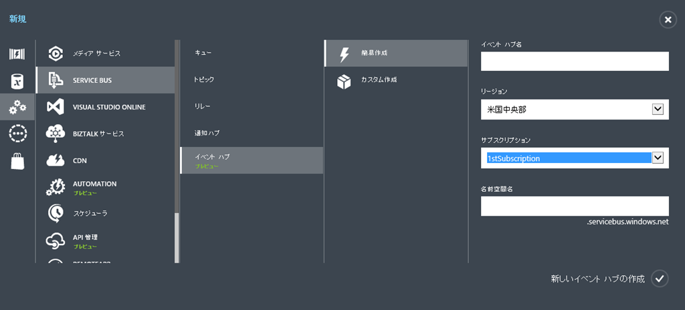Image resolution: width=685 pixels, height=310 pixels.
Task: Click the メディア サービス icon
Action: [x=56, y=53]
